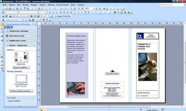Click the Изменить шаблон button

pyautogui.click(x=21, y=67)
